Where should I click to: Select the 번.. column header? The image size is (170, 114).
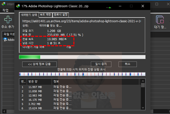tap(23, 81)
